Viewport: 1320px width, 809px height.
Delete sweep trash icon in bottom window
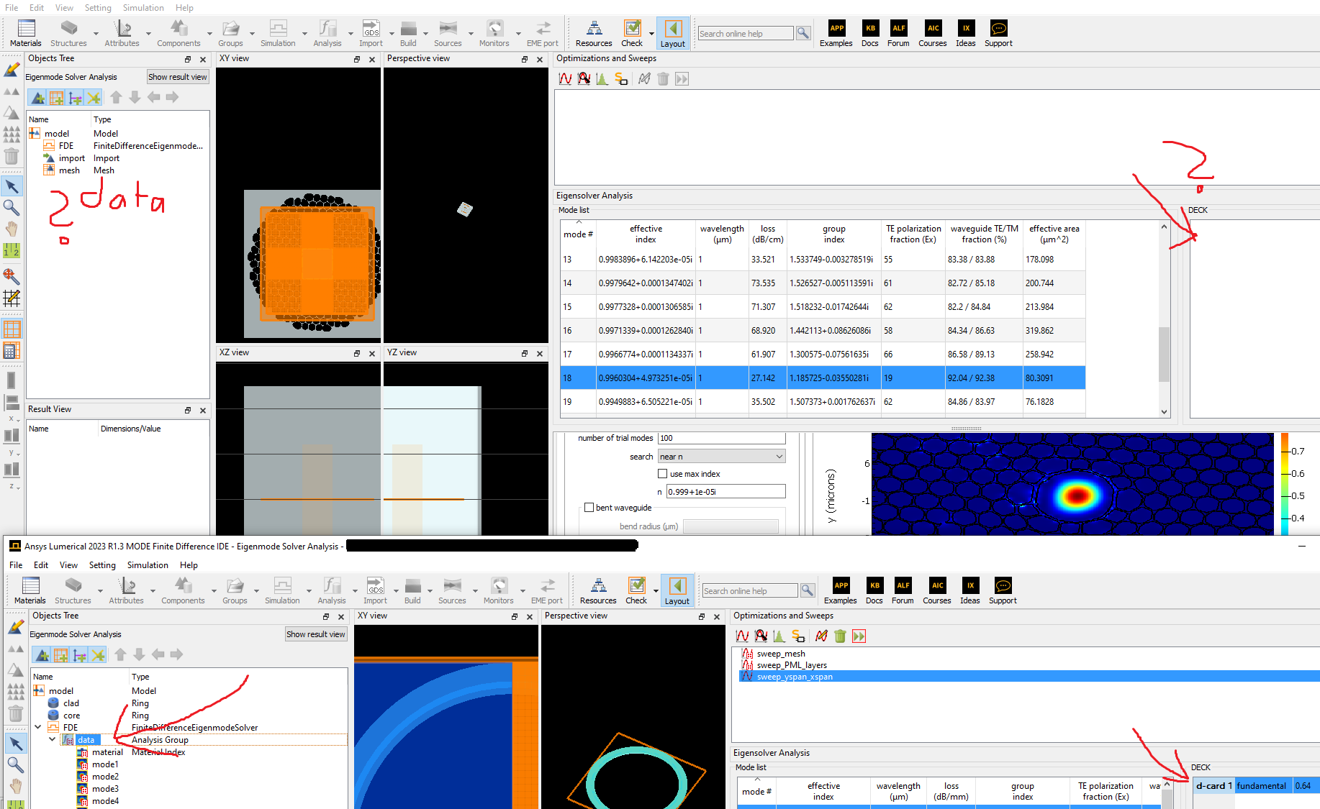(x=840, y=636)
